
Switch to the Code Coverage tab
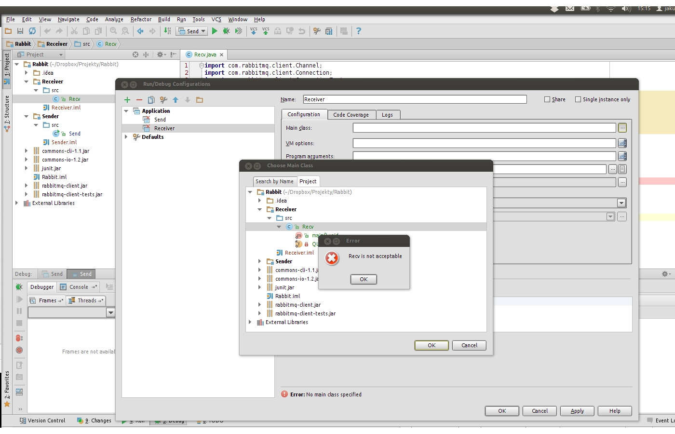pyautogui.click(x=351, y=115)
